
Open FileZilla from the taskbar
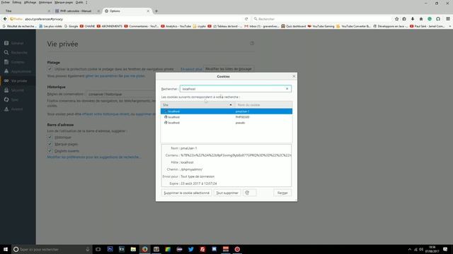click(202, 249)
